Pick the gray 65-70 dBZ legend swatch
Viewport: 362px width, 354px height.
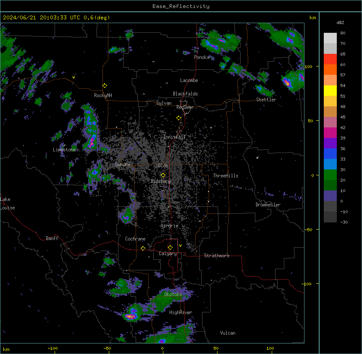coord(330,48)
